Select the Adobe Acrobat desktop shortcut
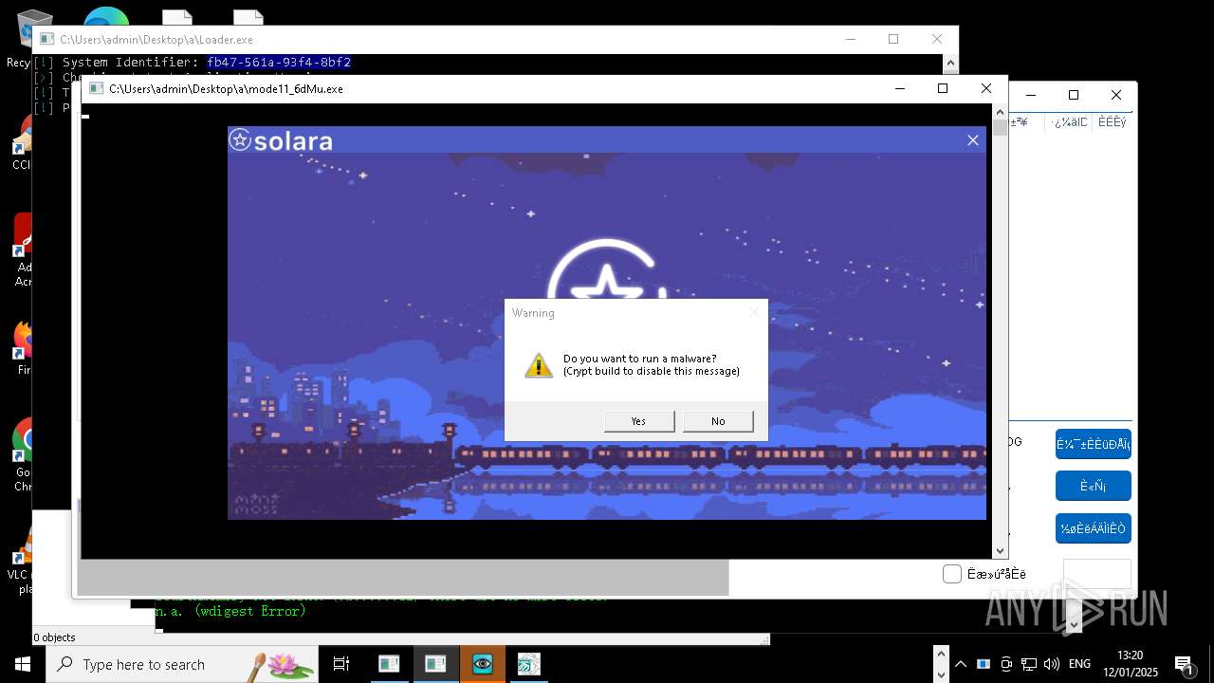This screenshot has height=683, width=1214. tap(24, 250)
